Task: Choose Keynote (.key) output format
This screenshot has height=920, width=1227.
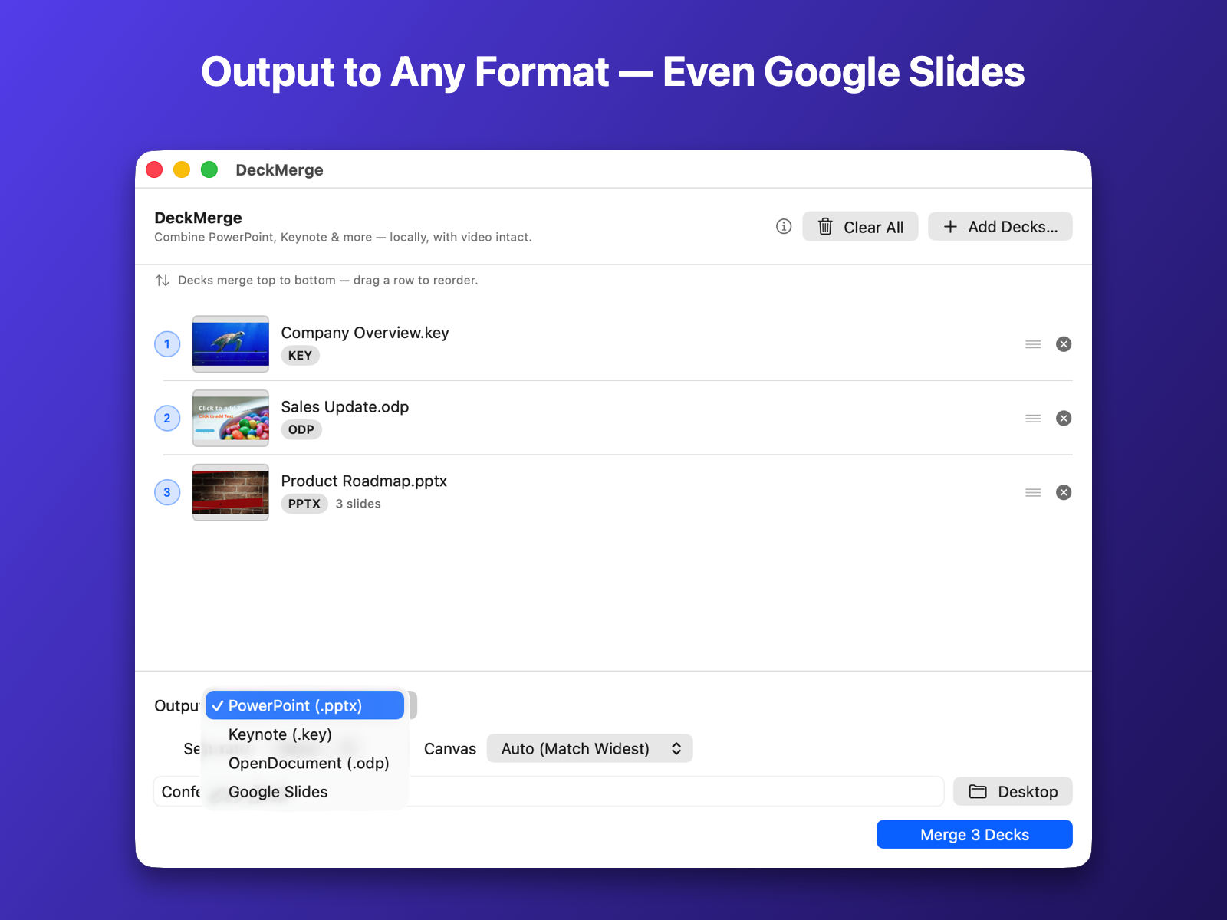Action: 304,734
